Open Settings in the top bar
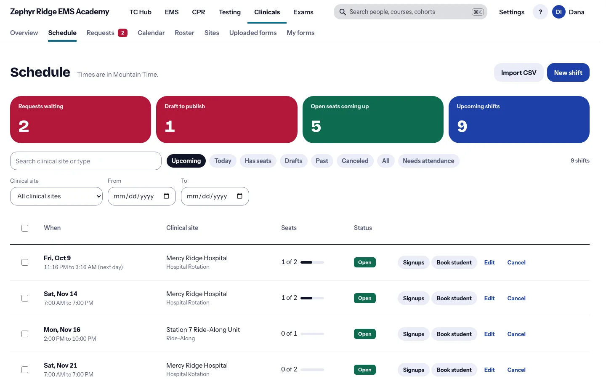 (x=512, y=12)
